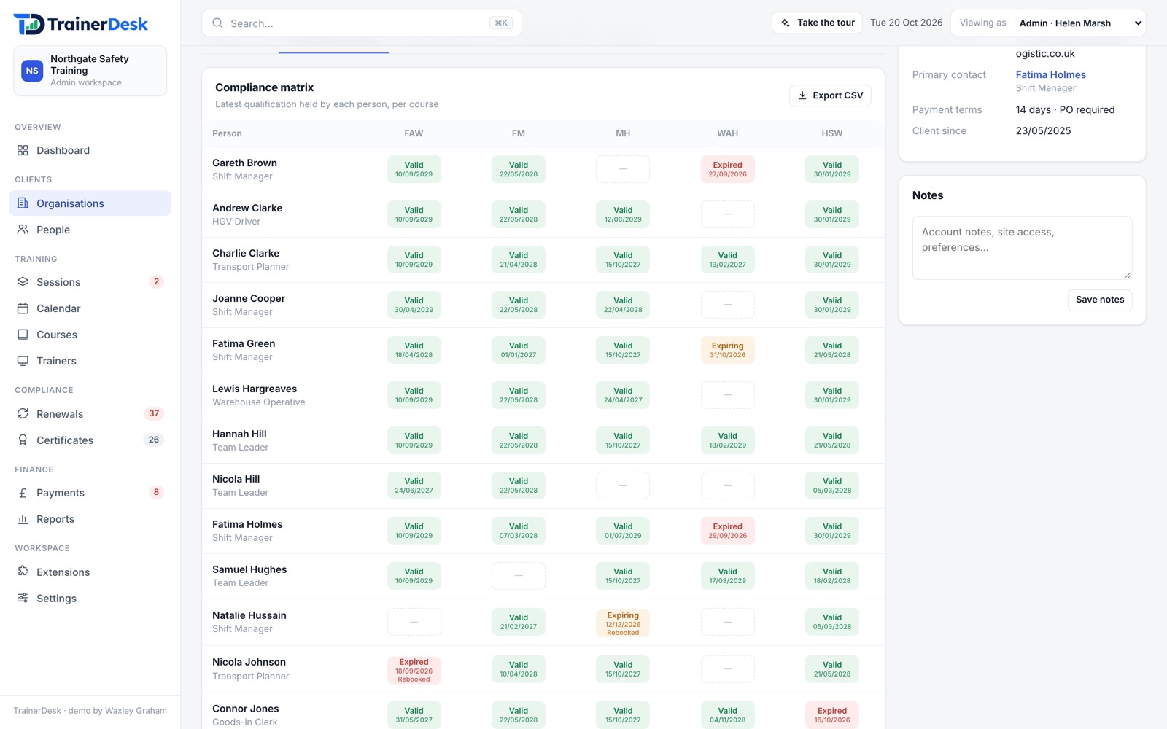Viewport: 1167px width, 729px height.
Task: Click the Courses book icon
Action: (x=23, y=335)
